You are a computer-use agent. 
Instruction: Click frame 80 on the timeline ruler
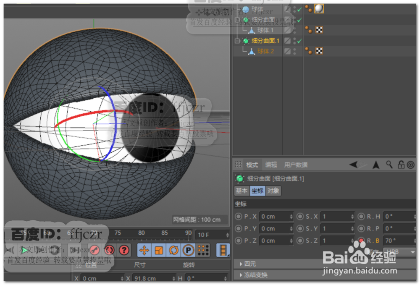pyautogui.click(x=142, y=233)
